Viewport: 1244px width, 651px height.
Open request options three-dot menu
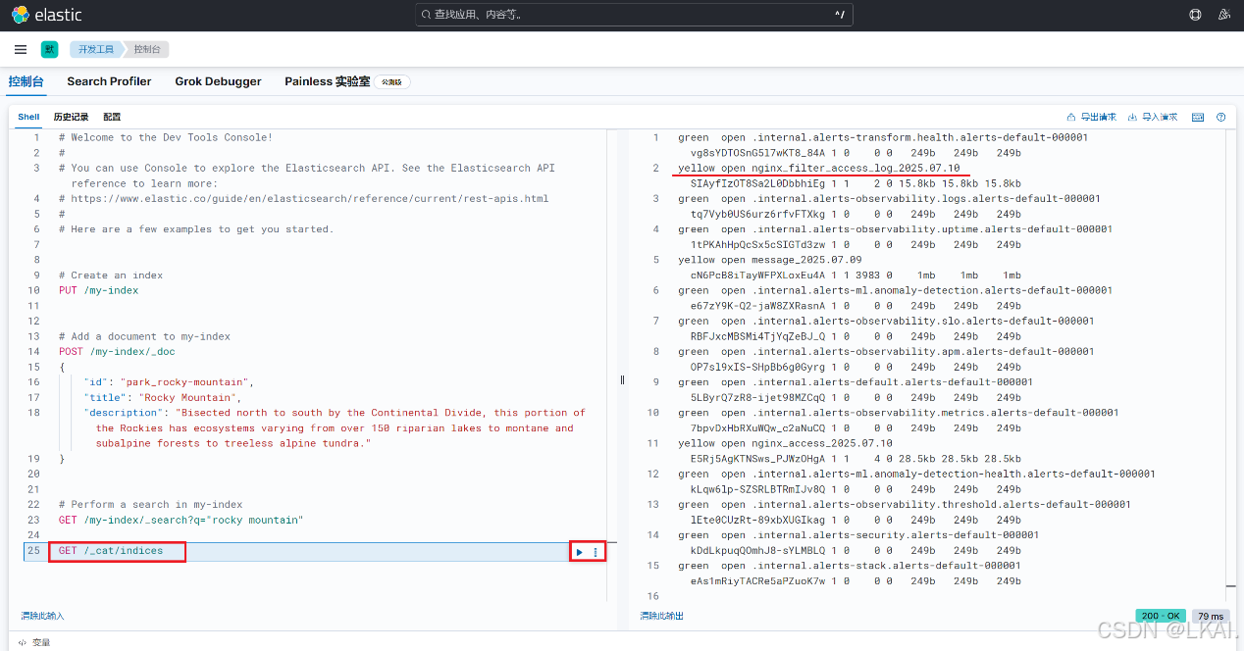coord(595,552)
